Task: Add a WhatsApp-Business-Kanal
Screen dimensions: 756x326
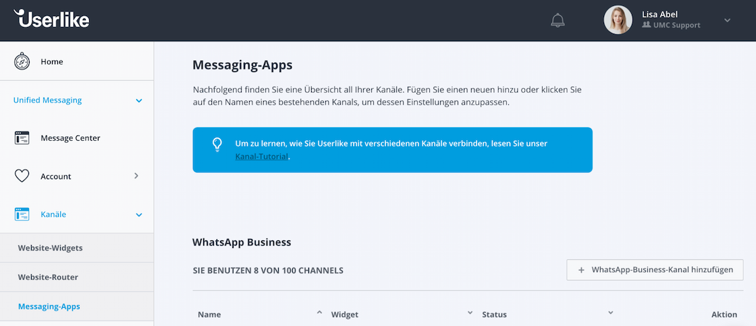Action: pyautogui.click(x=655, y=269)
